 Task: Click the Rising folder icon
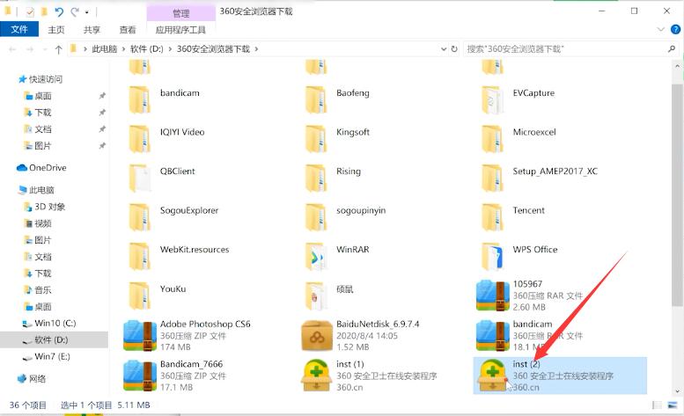(316, 179)
